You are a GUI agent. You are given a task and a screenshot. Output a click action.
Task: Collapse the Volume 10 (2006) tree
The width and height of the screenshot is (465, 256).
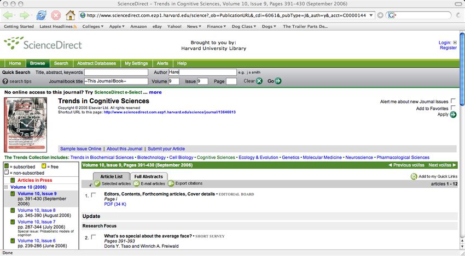[x=6, y=187]
